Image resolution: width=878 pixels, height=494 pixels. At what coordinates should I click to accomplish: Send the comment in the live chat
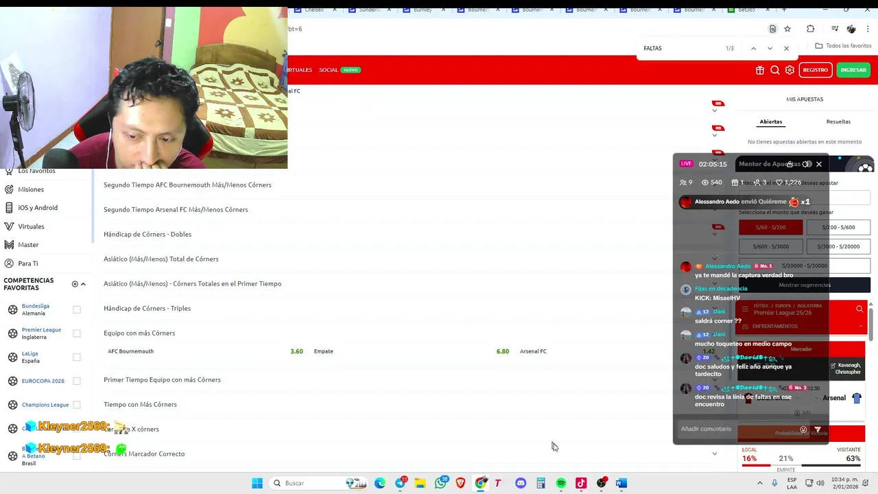(817, 430)
